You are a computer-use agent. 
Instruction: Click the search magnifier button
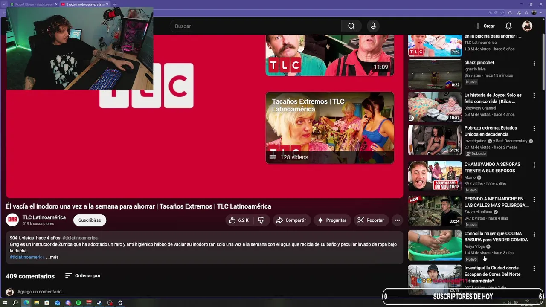(351, 26)
